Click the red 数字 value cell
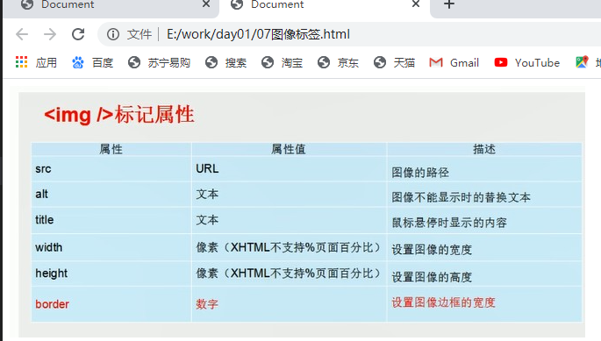Image resolution: width=601 pixels, height=341 pixels. pyautogui.click(x=289, y=304)
